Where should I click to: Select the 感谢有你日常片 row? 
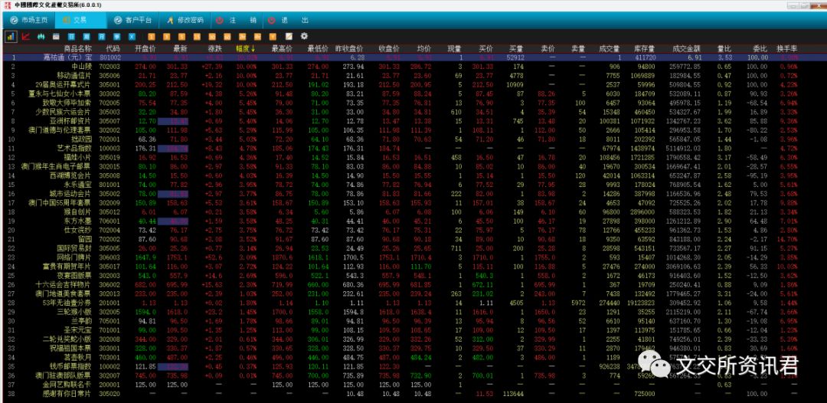click(413, 394)
